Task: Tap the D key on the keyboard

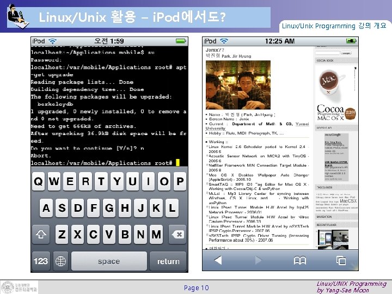Action: click(78, 208)
